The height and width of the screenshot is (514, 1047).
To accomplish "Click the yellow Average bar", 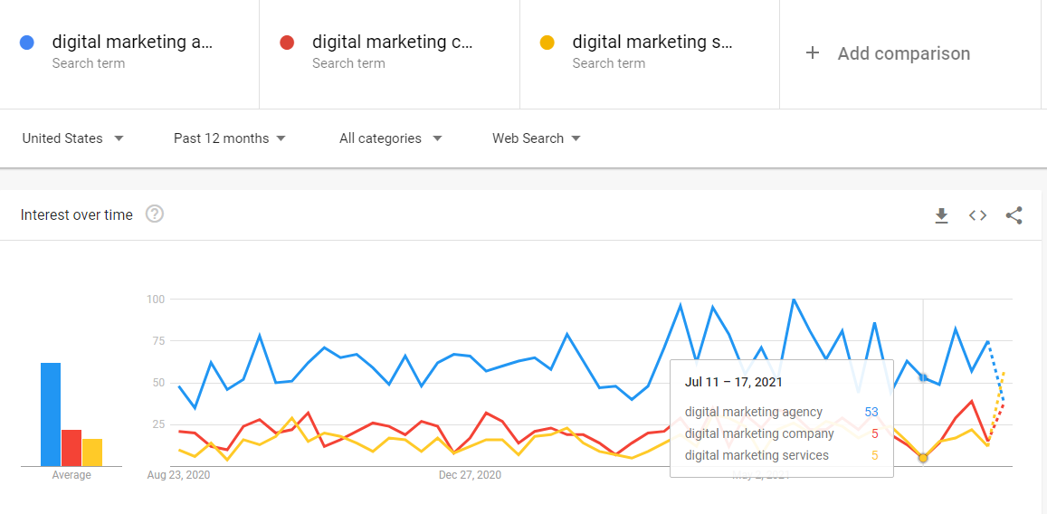I will [x=92, y=452].
